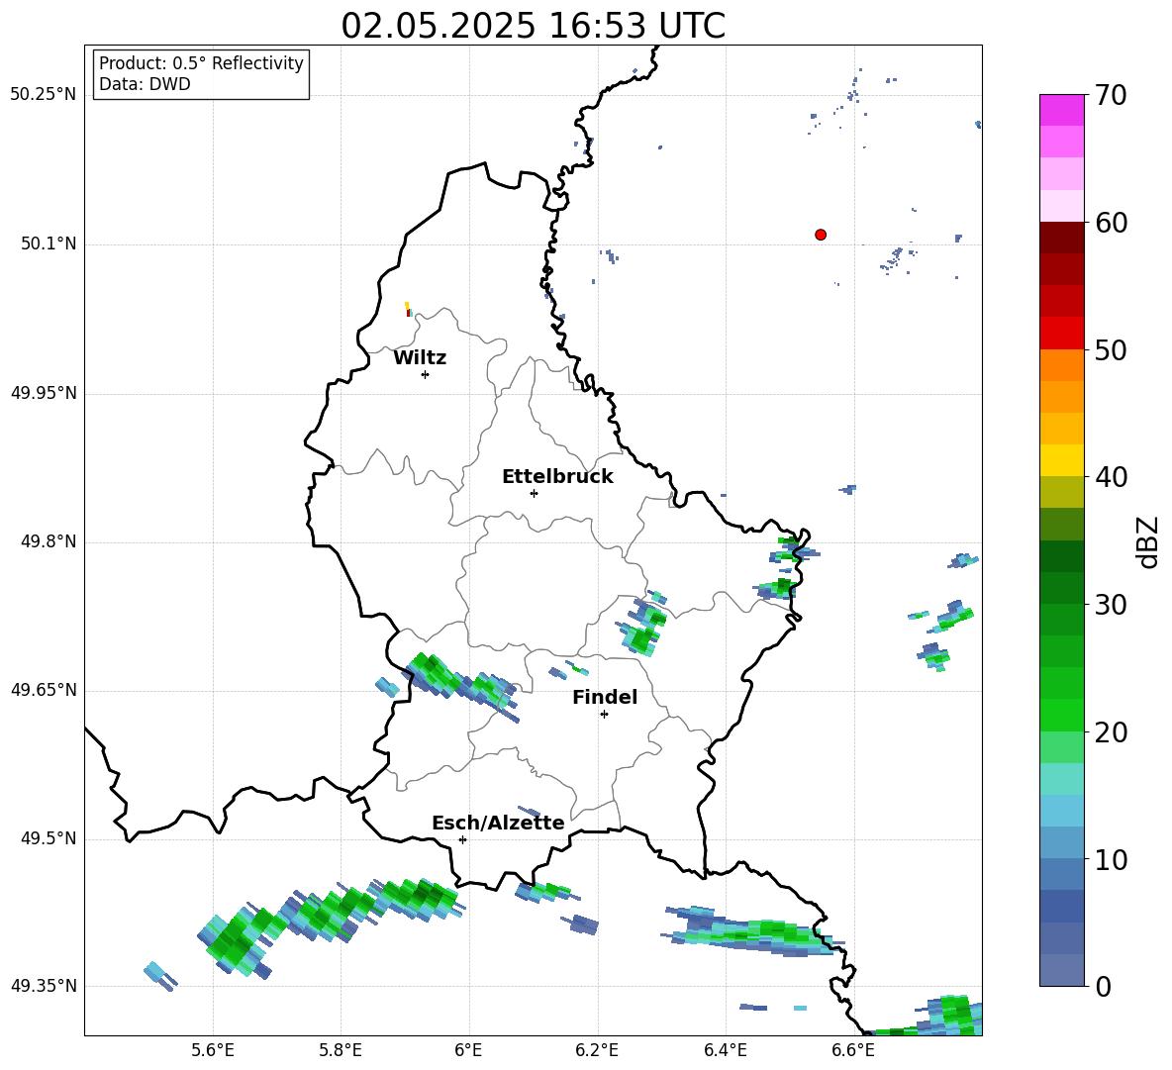The height and width of the screenshot is (1070, 1172).
Task: Click the title 02.05.2025 16:53 UTC
Action: (533, 26)
